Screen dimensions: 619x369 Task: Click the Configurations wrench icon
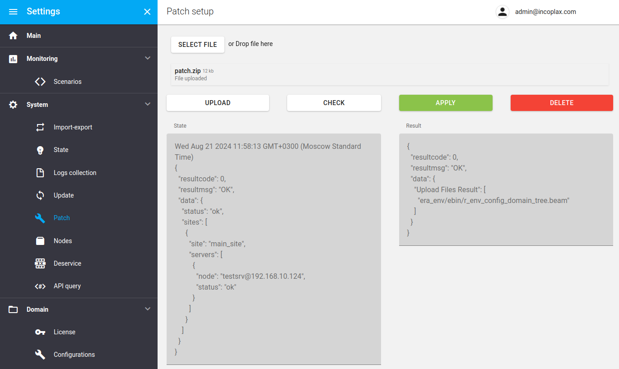(x=40, y=355)
